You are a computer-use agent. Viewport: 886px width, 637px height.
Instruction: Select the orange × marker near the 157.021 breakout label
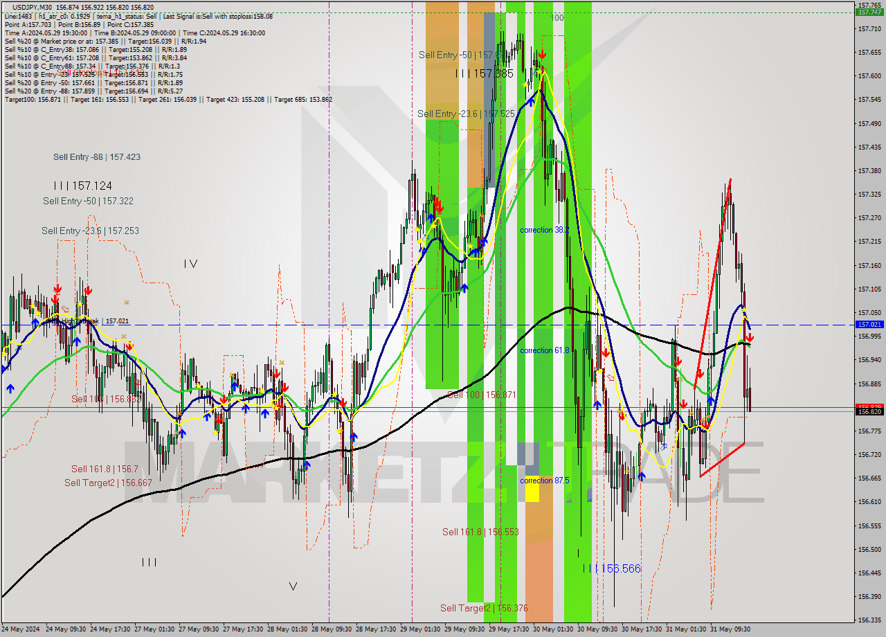pyautogui.click(x=123, y=337)
